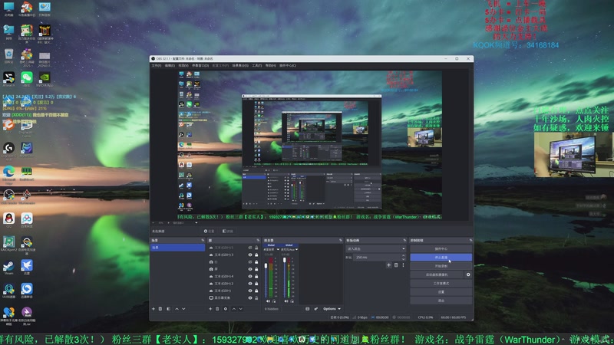
Task: Toggle mic/Aux monitoring headphone icon
Action: pyautogui.click(x=292, y=301)
